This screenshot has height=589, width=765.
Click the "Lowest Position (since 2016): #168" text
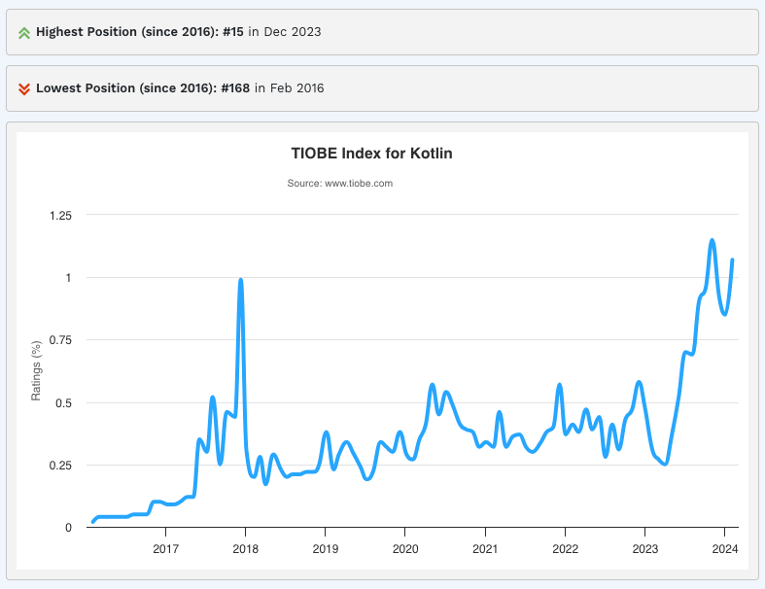pos(143,88)
